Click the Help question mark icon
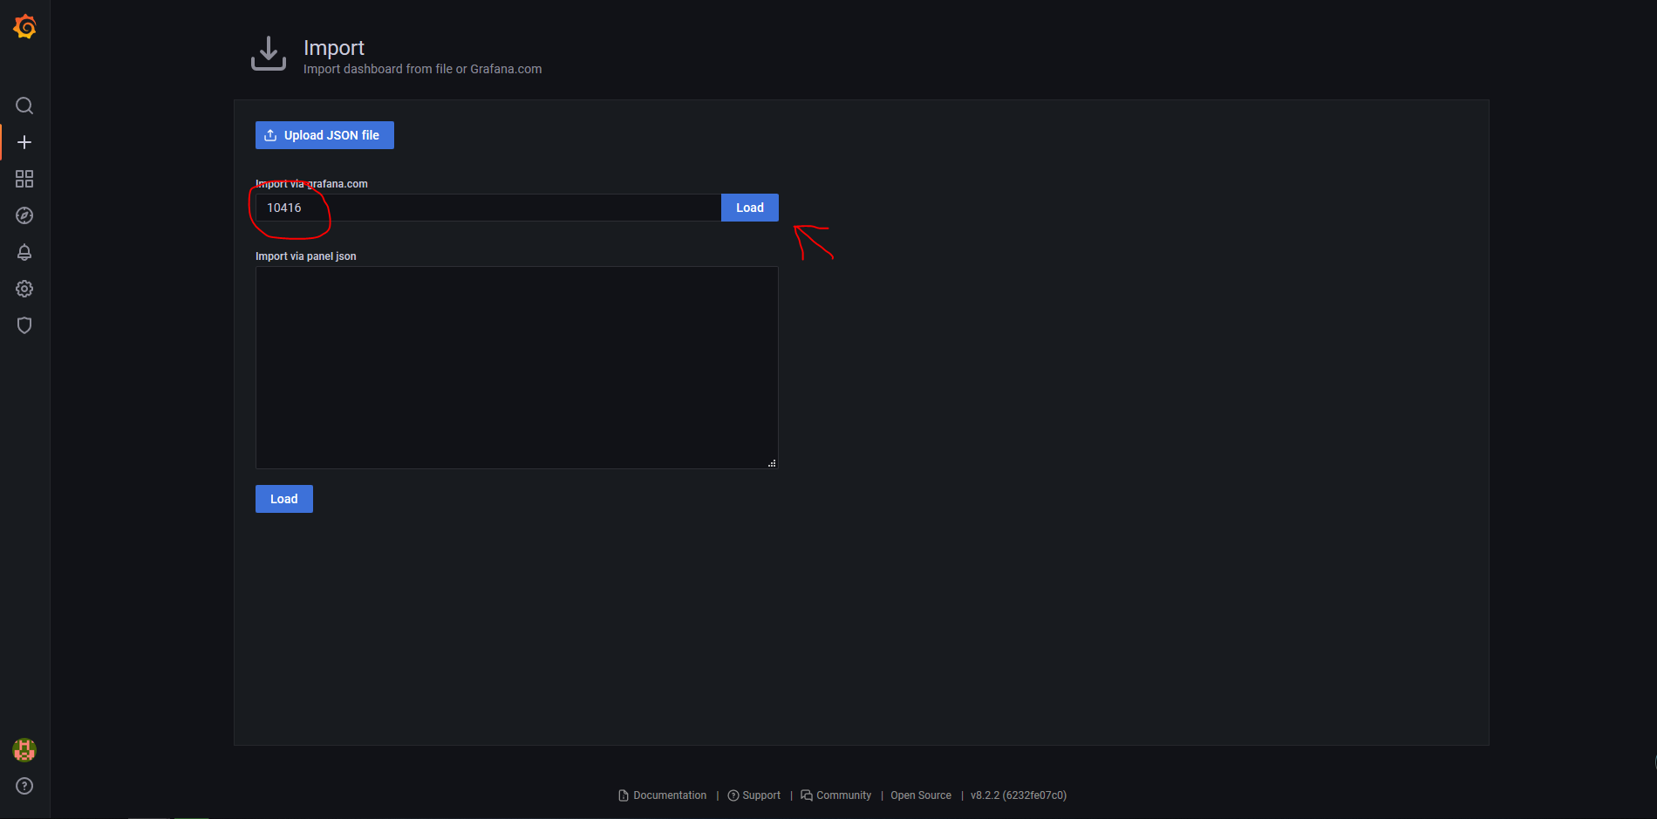Screen dimensions: 1657x819 tap(24, 786)
